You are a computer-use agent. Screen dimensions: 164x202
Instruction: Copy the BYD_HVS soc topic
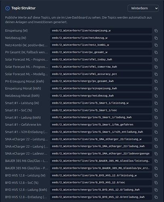[x=156, y=183]
